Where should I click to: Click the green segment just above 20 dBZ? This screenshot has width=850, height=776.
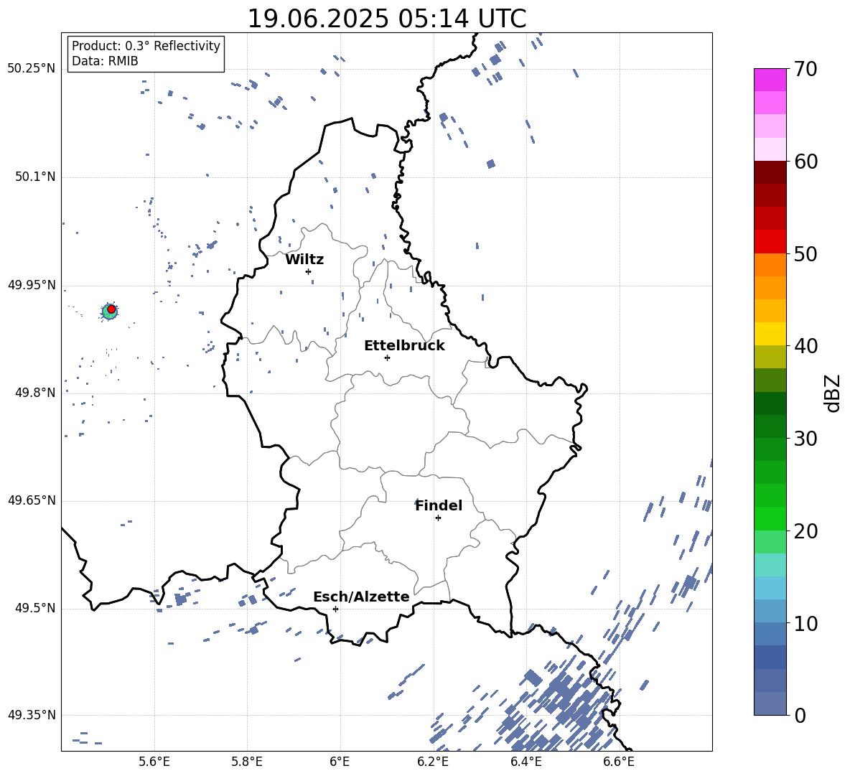770,518
